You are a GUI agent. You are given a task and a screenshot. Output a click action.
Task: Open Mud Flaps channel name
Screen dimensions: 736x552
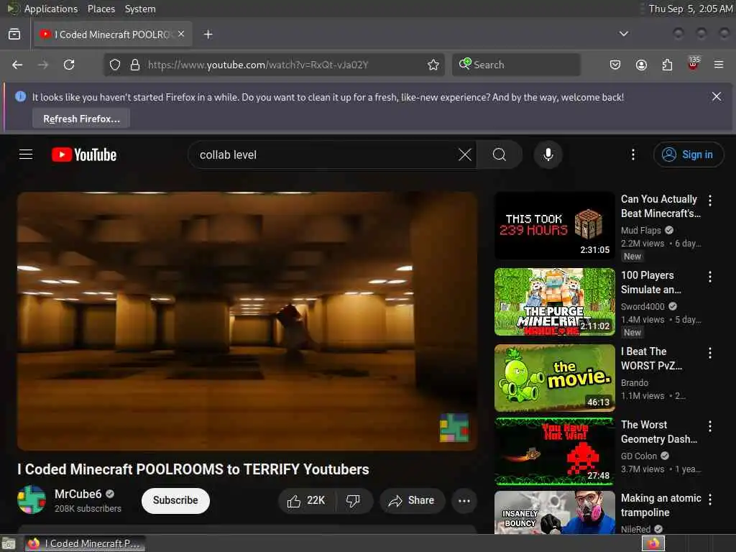coord(640,230)
